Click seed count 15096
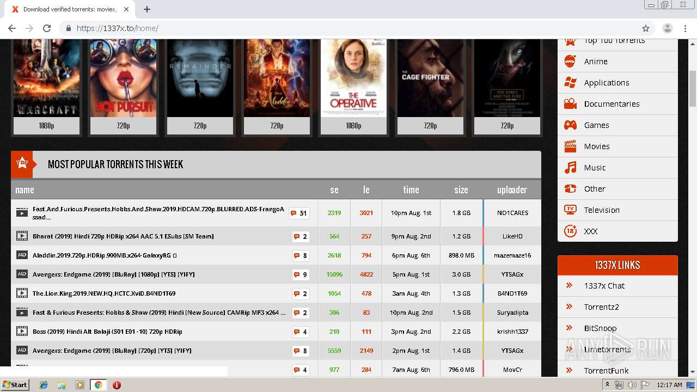The width and height of the screenshot is (697, 392). [334, 274]
